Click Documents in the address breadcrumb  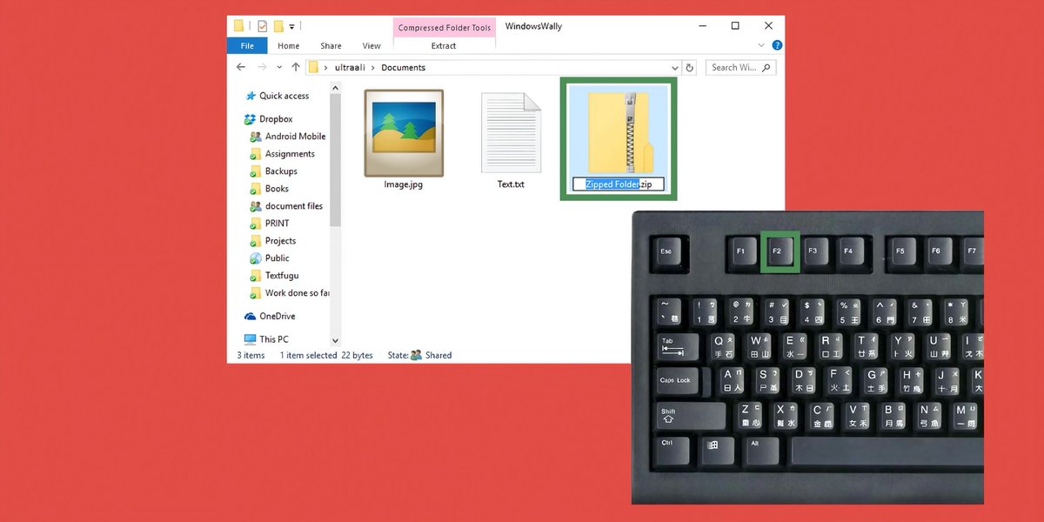403,67
